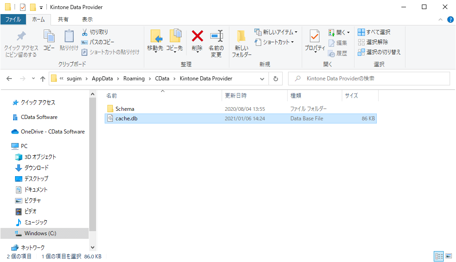Delete the file with red X
The image size is (456, 262).
click(x=197, y=41)
